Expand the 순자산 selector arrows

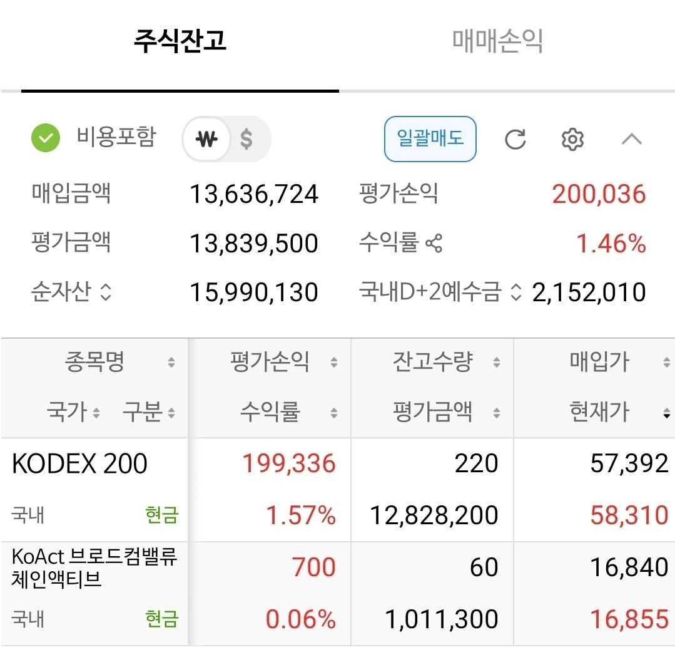106,292
